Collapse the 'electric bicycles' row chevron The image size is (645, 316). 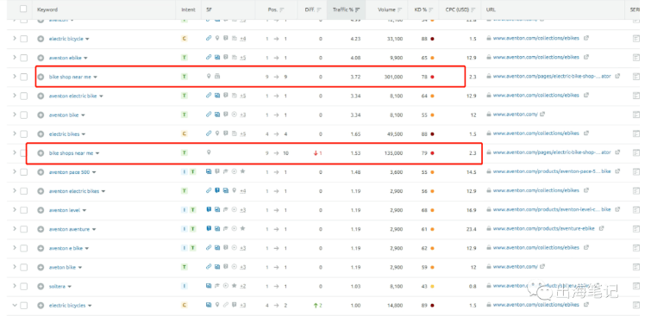click(15, 306)
